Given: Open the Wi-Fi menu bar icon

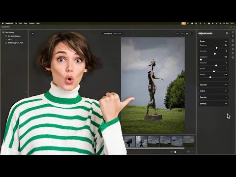Looking at the screenshot, I should (x=220, y=24).
